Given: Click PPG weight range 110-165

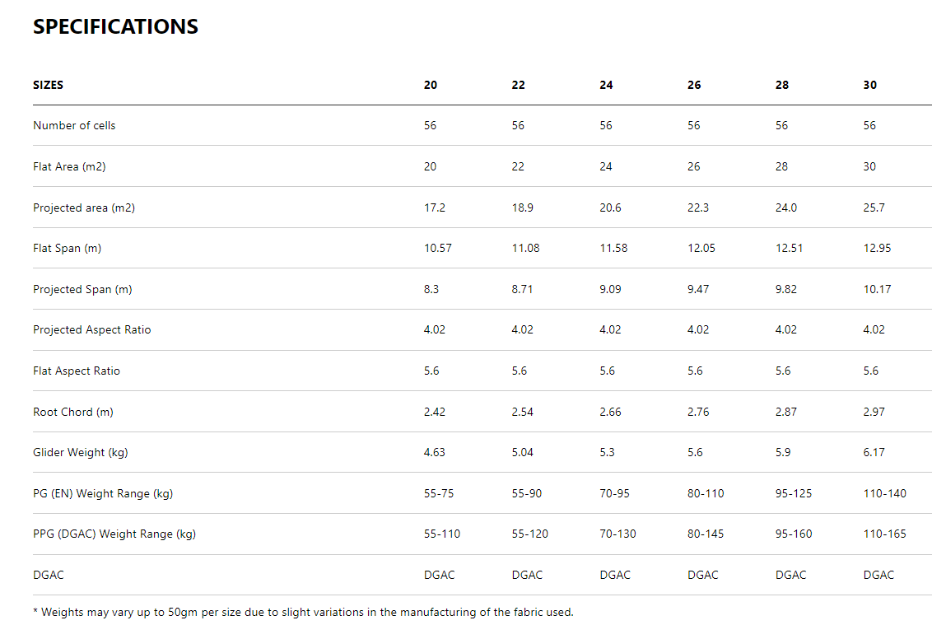Looking at the screenshot, I should pyautogui.click(x=884, y=534).
